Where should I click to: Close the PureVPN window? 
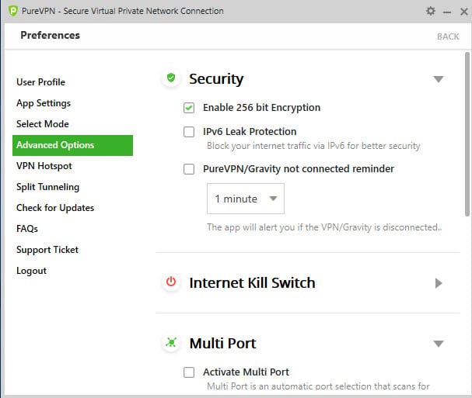(x=463, y=11)
